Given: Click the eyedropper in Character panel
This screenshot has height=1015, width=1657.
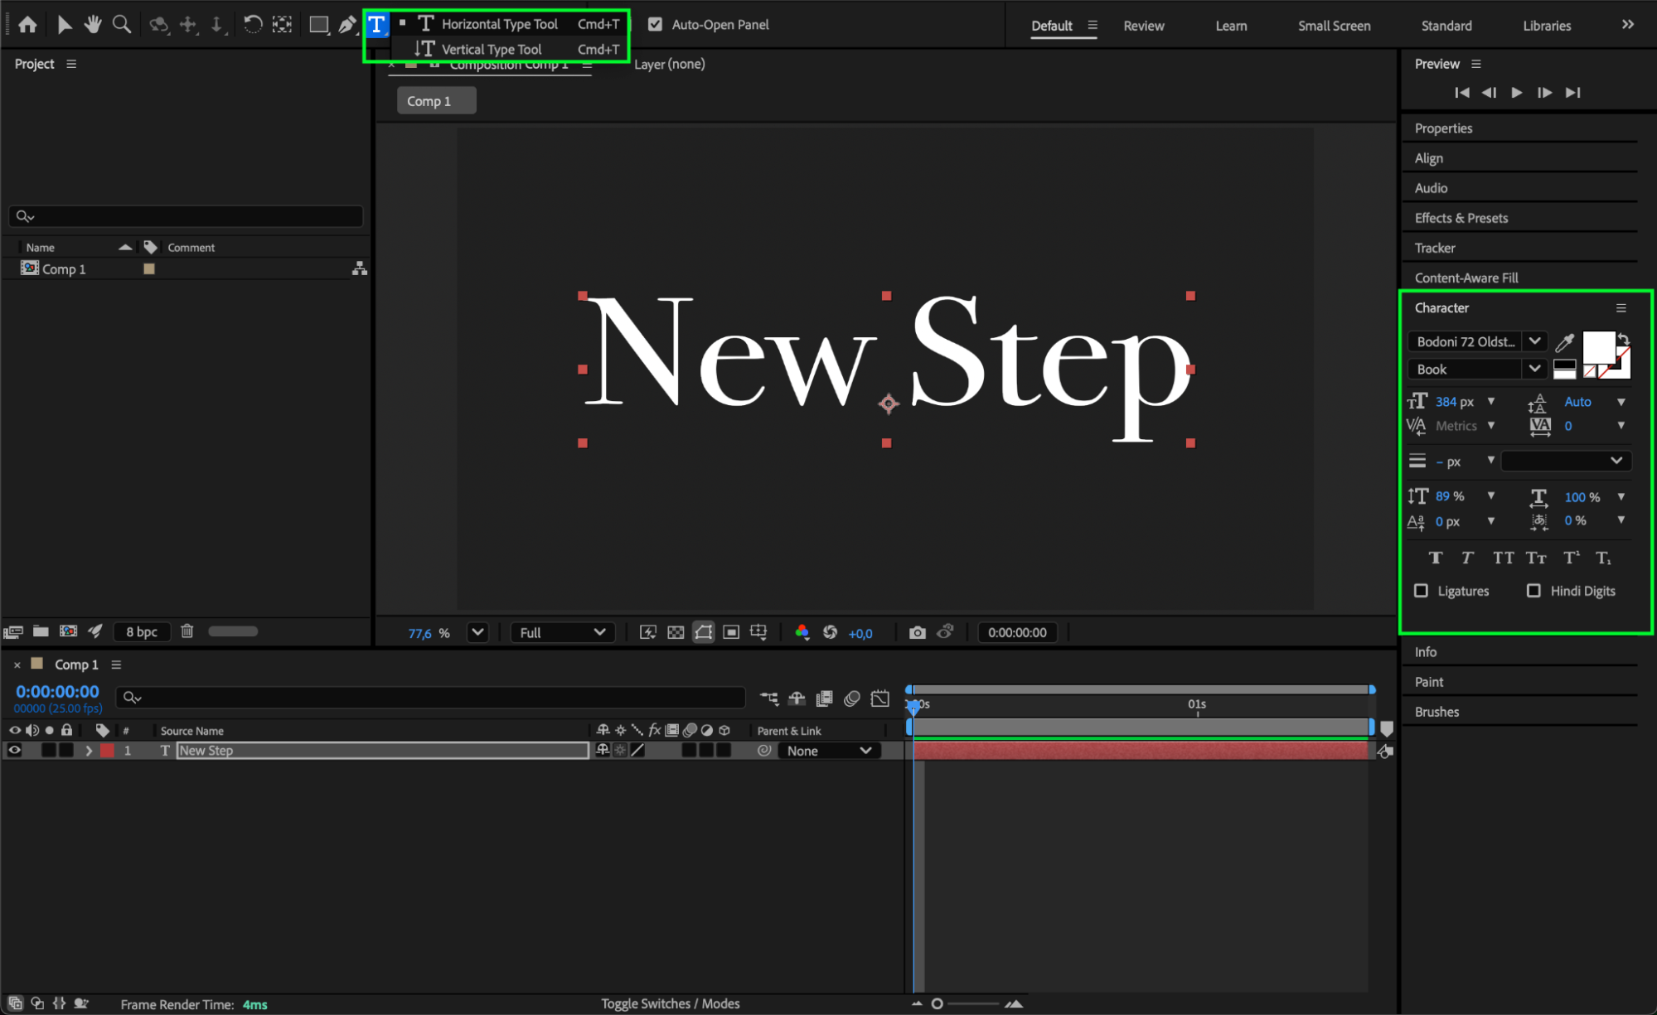Looking at the screenshot, I should [x=1564, y=342].
